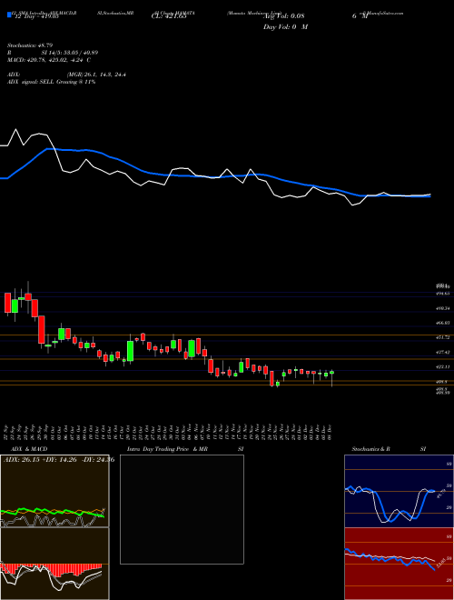
Task: Open the red MACD histogram panel
Action: [54, 564]
